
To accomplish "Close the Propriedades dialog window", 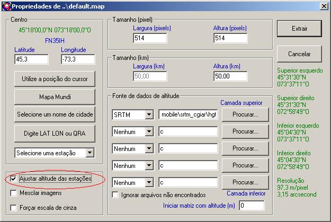I will (324, 6).
